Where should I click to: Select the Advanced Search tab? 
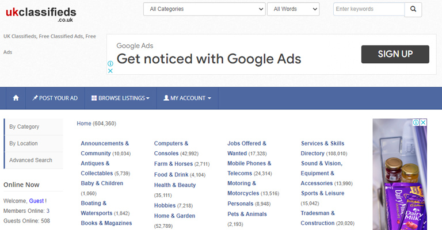(x=31, y=160)
